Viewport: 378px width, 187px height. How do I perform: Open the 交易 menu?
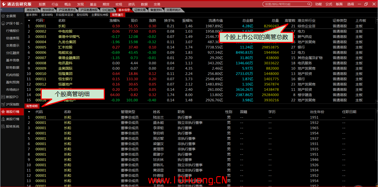[157, 4]
